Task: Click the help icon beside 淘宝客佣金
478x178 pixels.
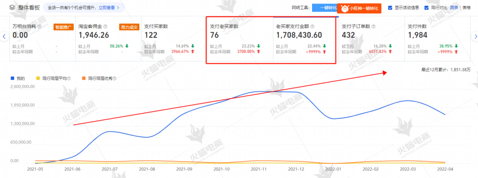Action: click(x=106, y=27)
